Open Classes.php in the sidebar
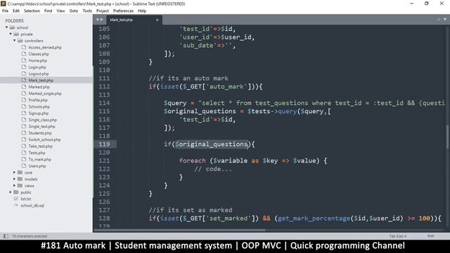The image size is (450, 253). (x=39, y=54)
